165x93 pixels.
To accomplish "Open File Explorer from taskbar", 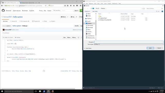I will (x=40, y=91).
